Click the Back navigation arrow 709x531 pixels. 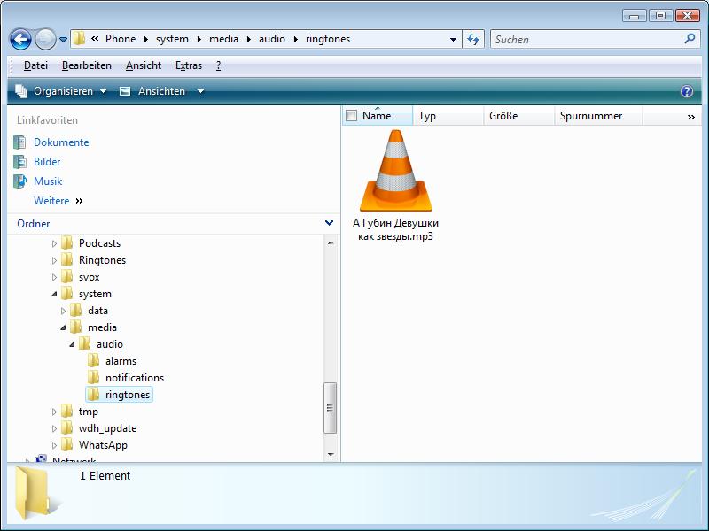tap(20, 39)
